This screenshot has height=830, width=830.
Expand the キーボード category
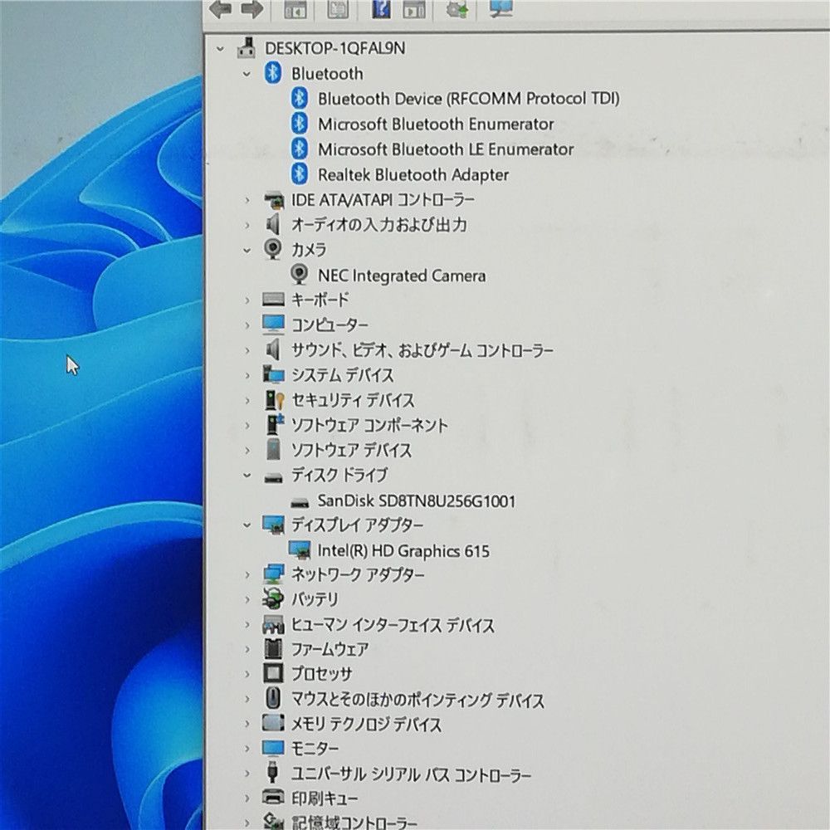[x=247, y=300]
